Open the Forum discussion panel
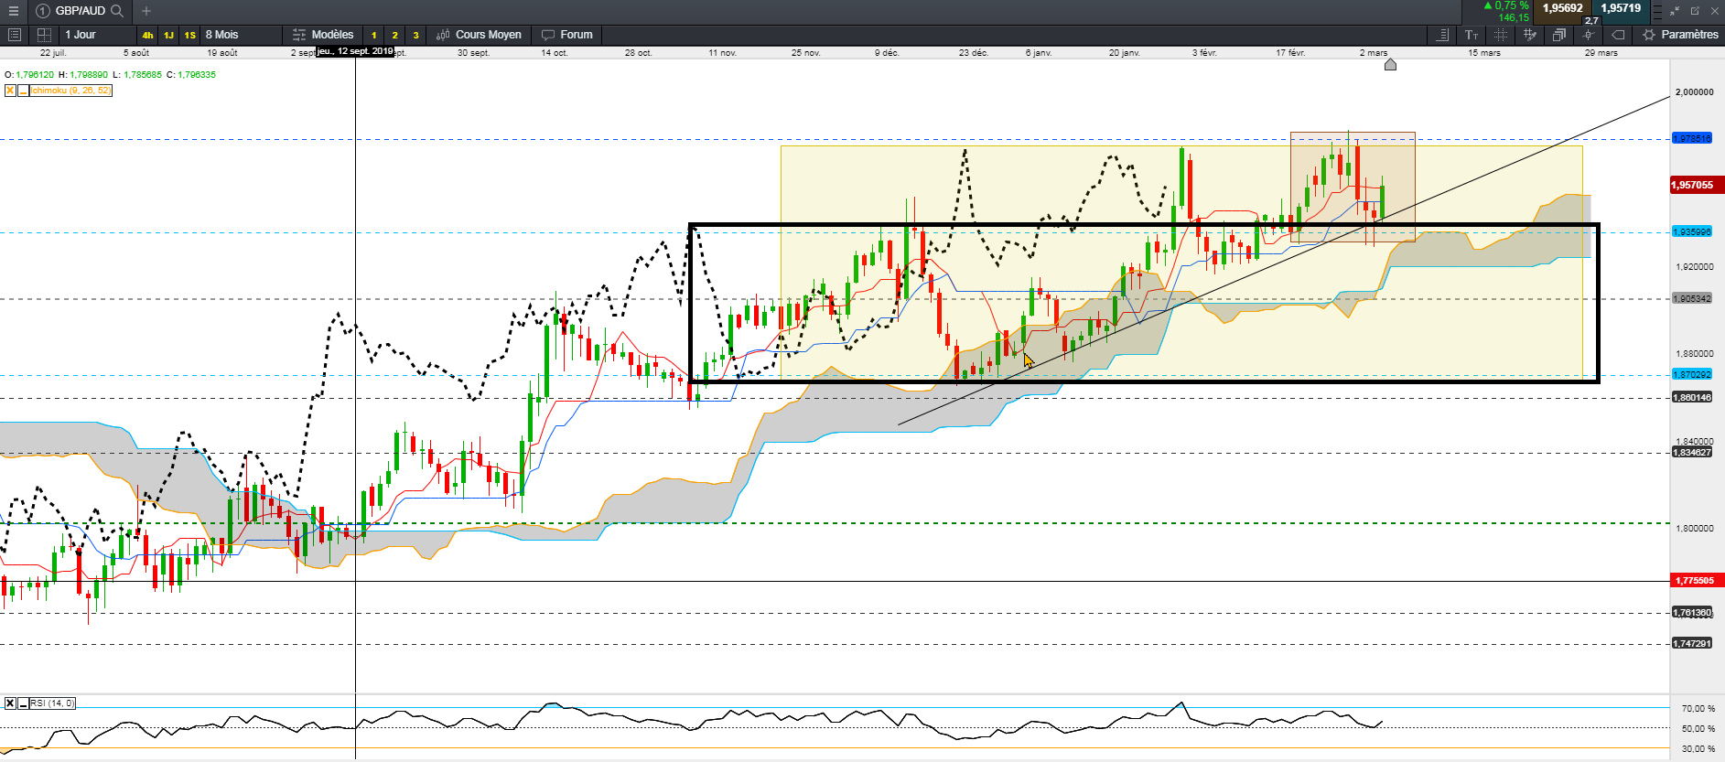The width and height of the screenshot is (1725, 762). tap(567, 35)
